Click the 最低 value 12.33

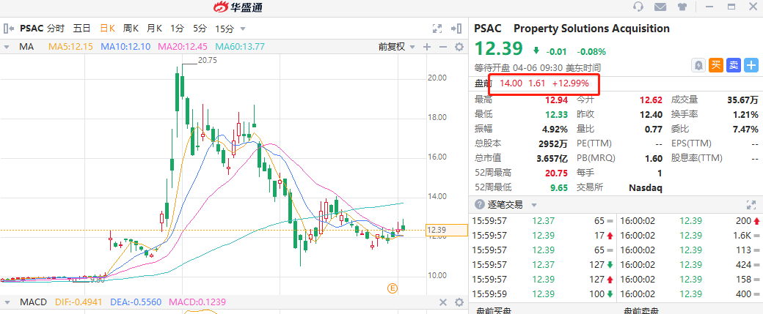click(555, 115)
